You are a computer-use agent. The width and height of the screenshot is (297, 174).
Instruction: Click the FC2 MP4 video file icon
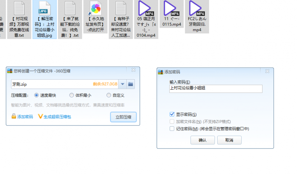[x=197, y=8]
